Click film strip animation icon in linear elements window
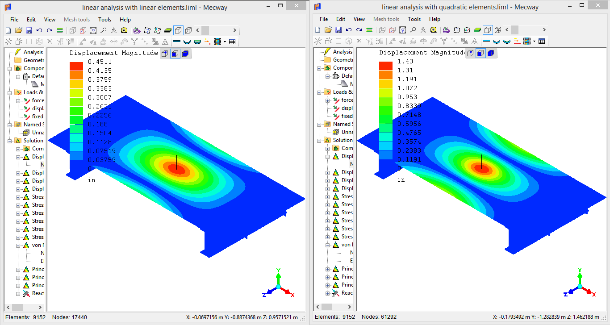Screen dimensions: 610x325 (x=217, y=42)
